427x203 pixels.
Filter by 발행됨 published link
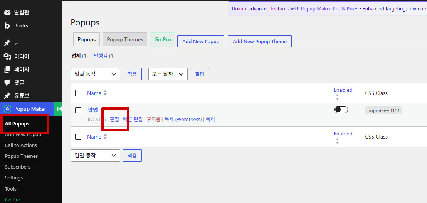coord(101,56)
